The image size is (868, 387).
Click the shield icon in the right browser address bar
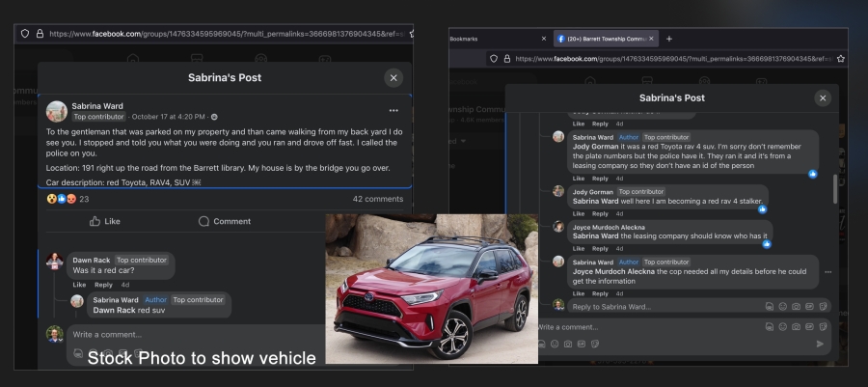click(x=494, y=59)
